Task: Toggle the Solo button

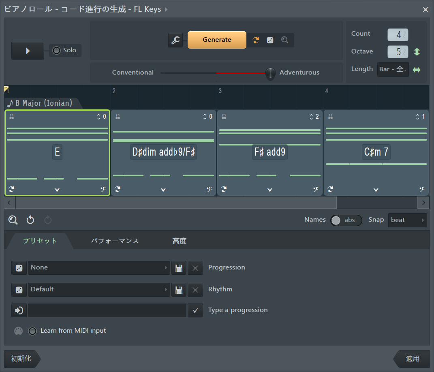Action: coord(65,50)
